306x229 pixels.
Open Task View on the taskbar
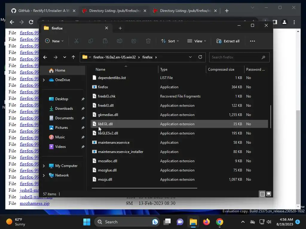[x=167, y=222]
